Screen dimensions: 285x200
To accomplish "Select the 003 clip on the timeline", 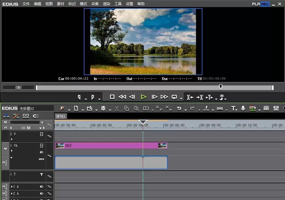I will 111,145.
